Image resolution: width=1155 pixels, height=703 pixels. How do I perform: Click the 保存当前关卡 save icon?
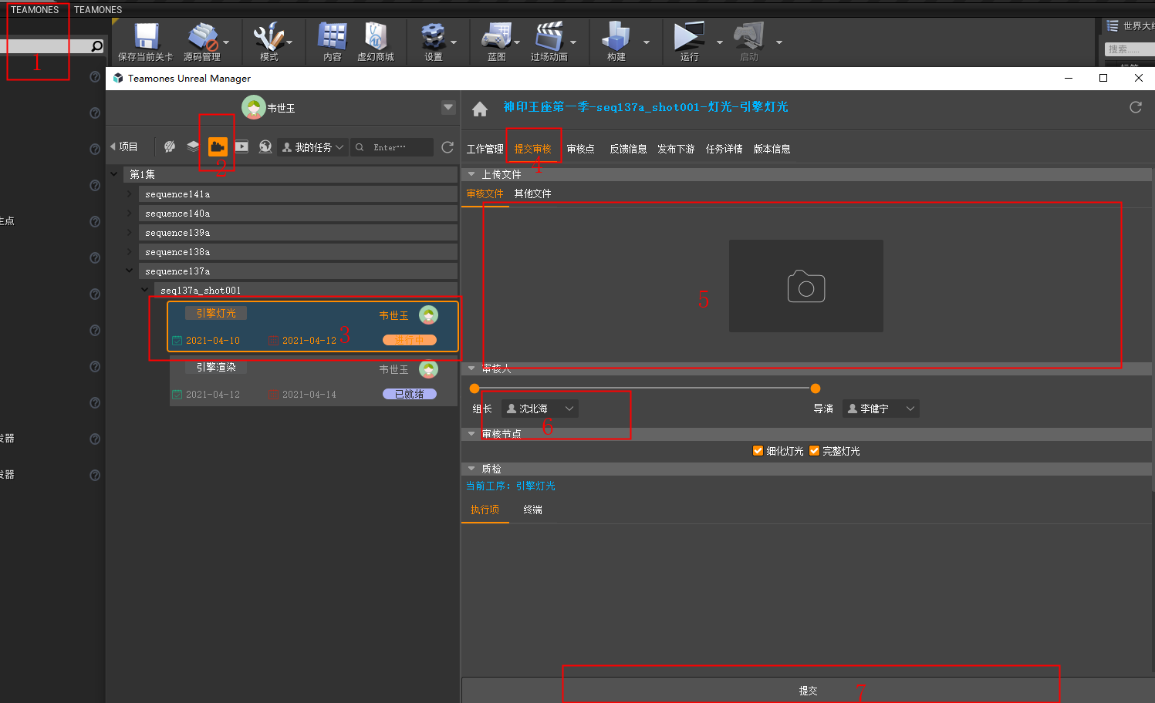pos(146,37)
